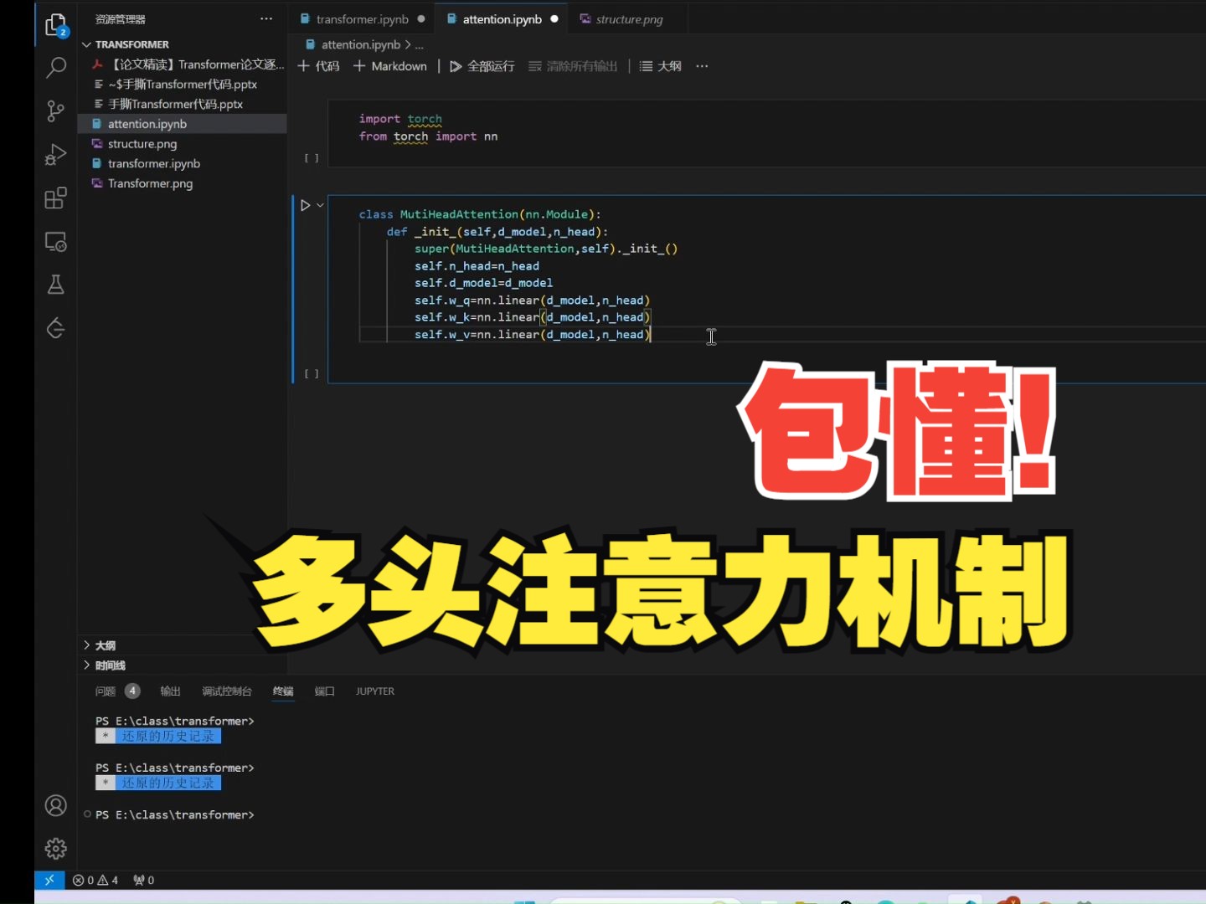1206x904 pixels.
Task: Open transformer.ipynb in file explorer
Action: 183,163
